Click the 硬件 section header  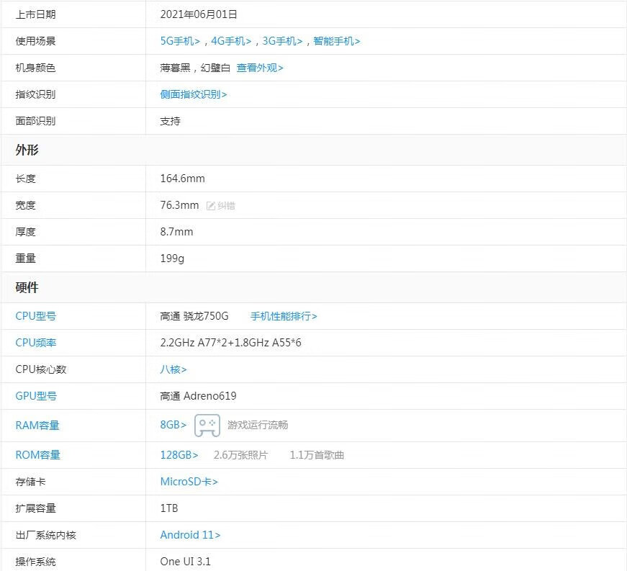[27, 287]
